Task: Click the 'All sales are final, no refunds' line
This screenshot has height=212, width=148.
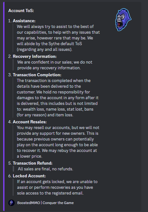Action: pyautogui.click(x=45, y=169)
